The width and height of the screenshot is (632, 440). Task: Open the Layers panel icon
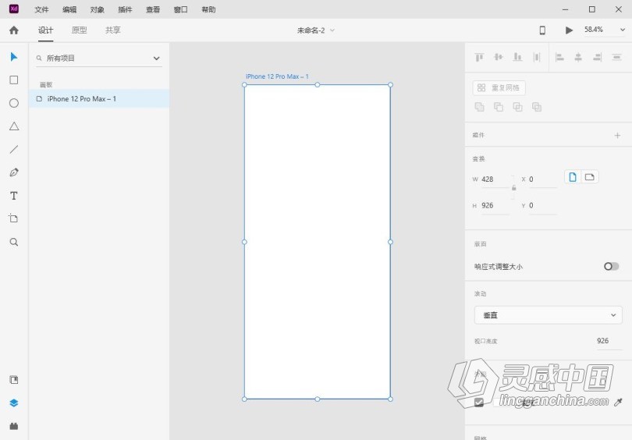(14, 403)
